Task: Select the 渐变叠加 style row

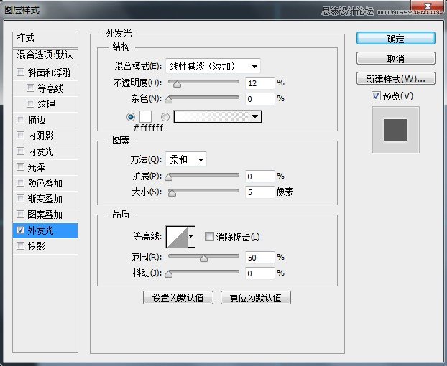Action: tap(45, 198)
